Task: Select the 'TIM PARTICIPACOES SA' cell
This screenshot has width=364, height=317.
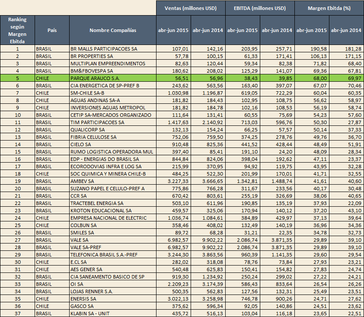Action: [x=113, y=122]
